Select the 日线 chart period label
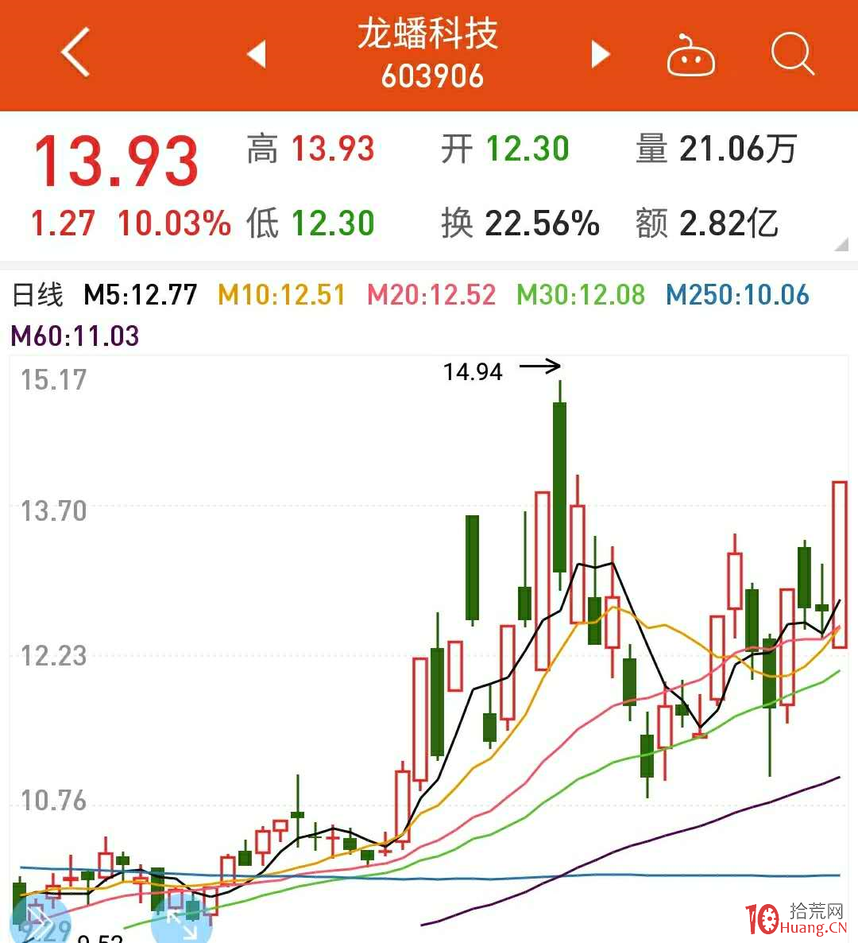Viewport: 858px width, 943px height. point(37,295)
